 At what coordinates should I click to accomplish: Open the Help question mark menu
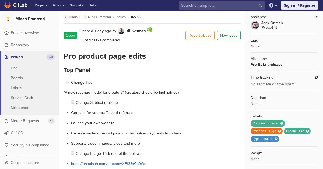point(273,5)
